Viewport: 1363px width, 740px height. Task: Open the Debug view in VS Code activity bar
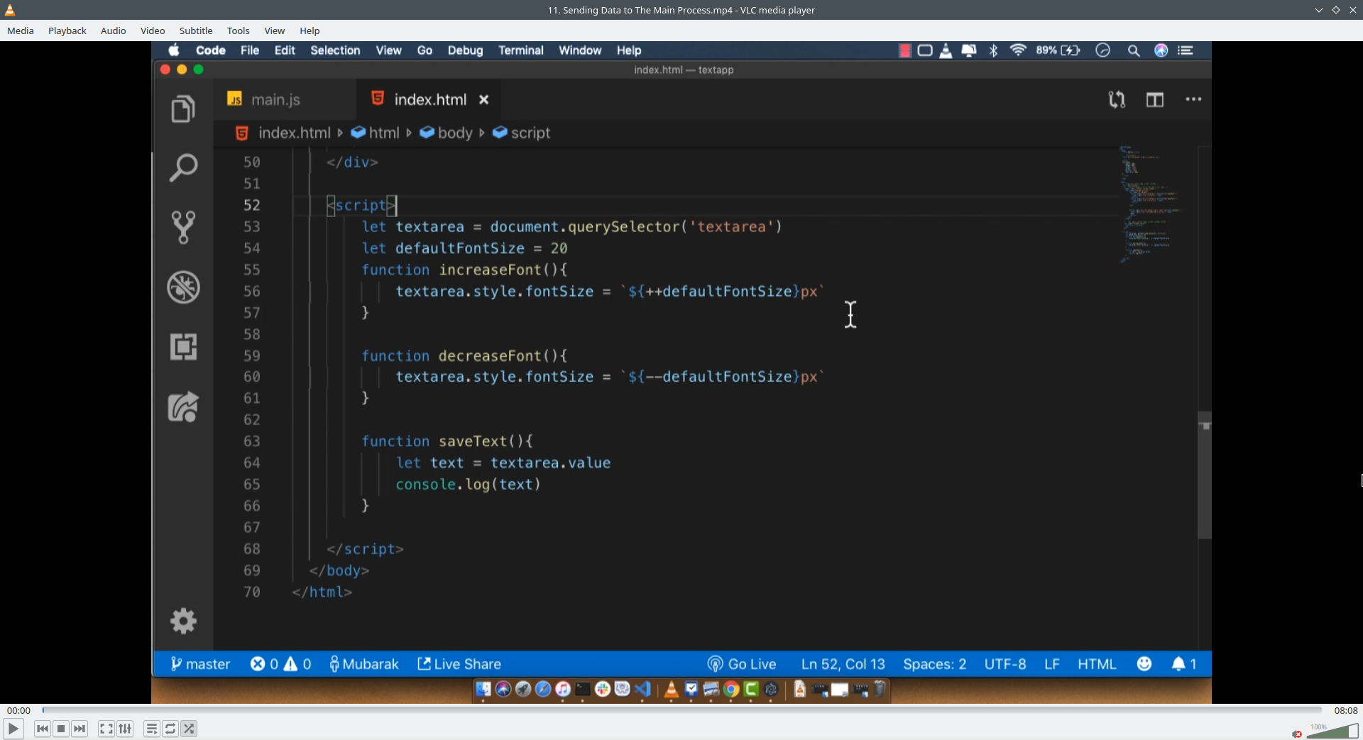tap(183, 287)
